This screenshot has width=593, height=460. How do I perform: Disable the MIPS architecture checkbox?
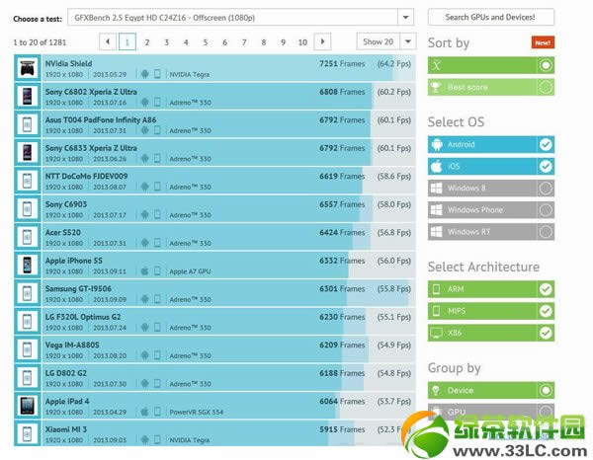click(546, 311)
